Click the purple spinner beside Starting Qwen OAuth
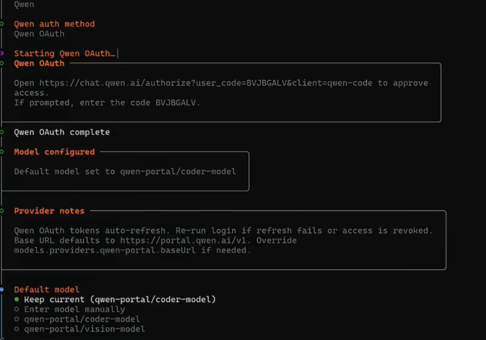Viewport: 486px width, 340px height. pyautogui.click(x=2, y=53)
